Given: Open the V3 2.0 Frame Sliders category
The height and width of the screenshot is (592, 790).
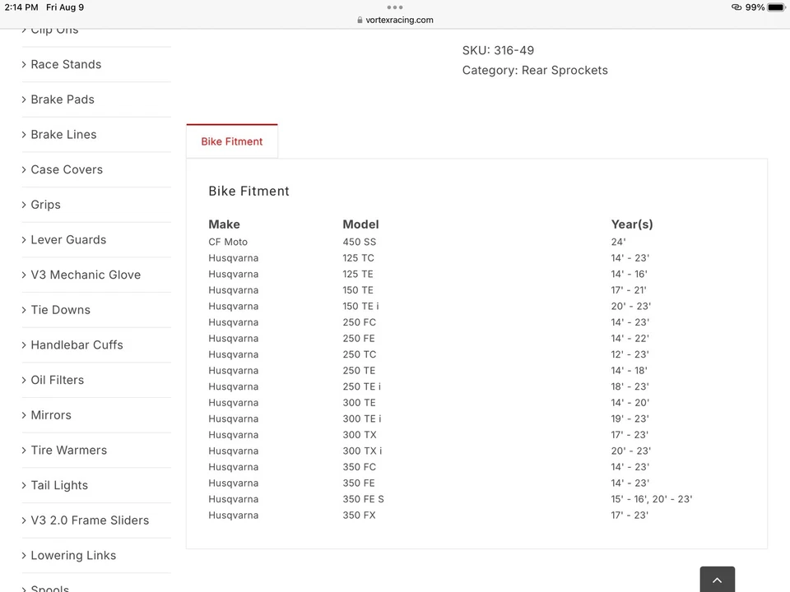Looking at the screenshot, I should [x=90, y=520].
